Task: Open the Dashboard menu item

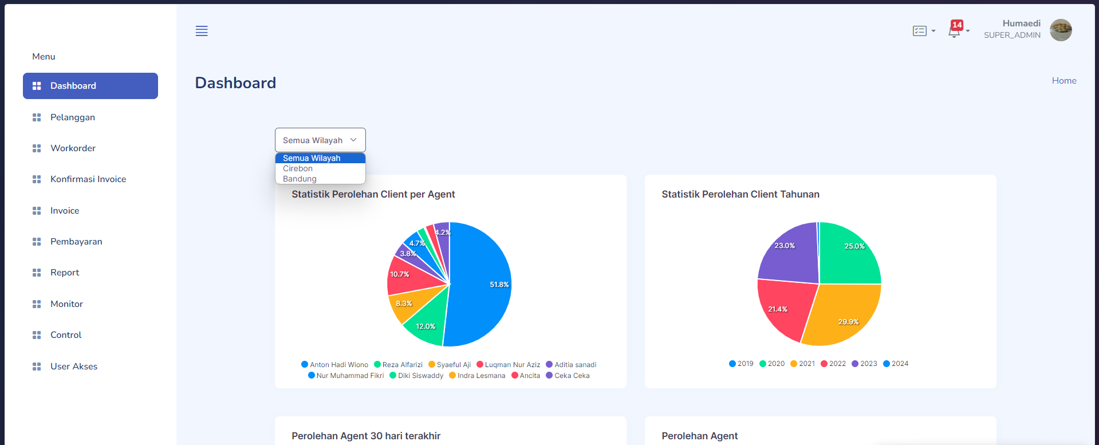Action: (90, 86)
